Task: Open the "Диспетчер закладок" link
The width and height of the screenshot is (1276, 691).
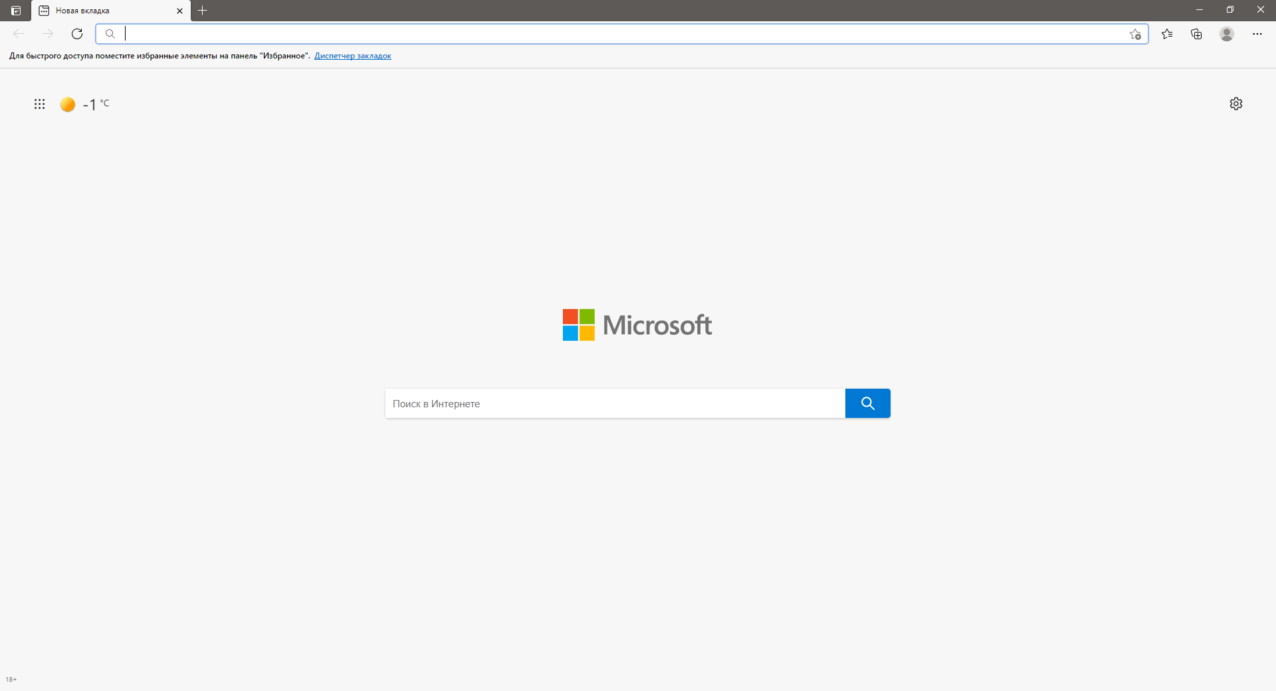Action: click(352, 56)
